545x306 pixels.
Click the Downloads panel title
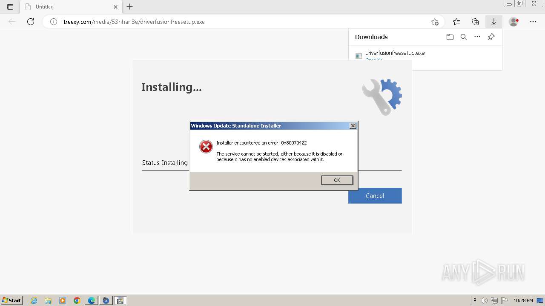pos(371,37)
